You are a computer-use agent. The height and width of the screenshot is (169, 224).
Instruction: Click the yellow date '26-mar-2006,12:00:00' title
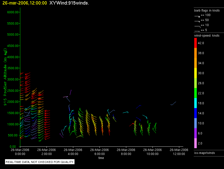(x=25, y=3)
